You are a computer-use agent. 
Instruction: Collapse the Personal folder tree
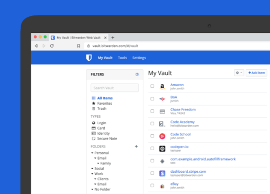92,153
